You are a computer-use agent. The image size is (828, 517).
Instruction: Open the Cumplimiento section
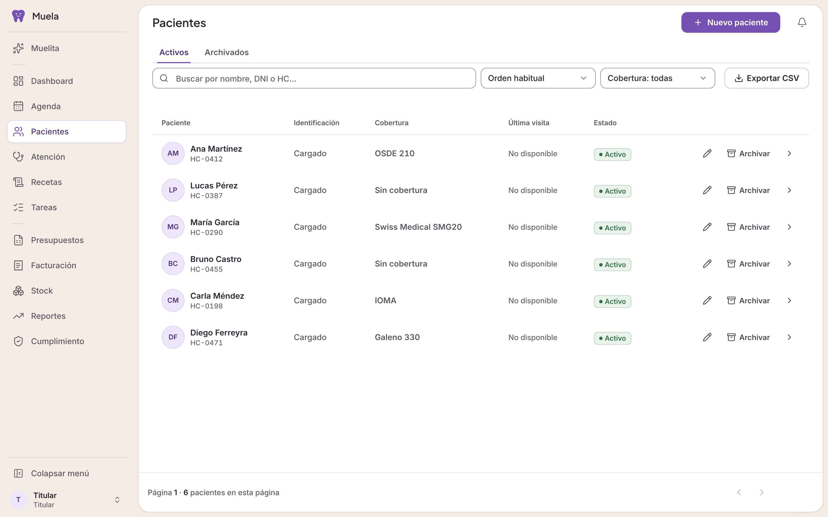pyautogui.click(x=67, y=342)
